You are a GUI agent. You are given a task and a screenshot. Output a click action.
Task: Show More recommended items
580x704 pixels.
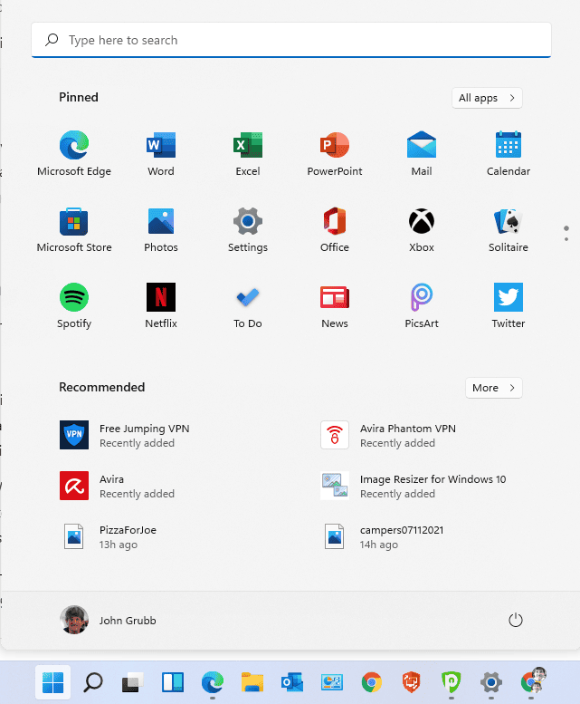[493, 388]
